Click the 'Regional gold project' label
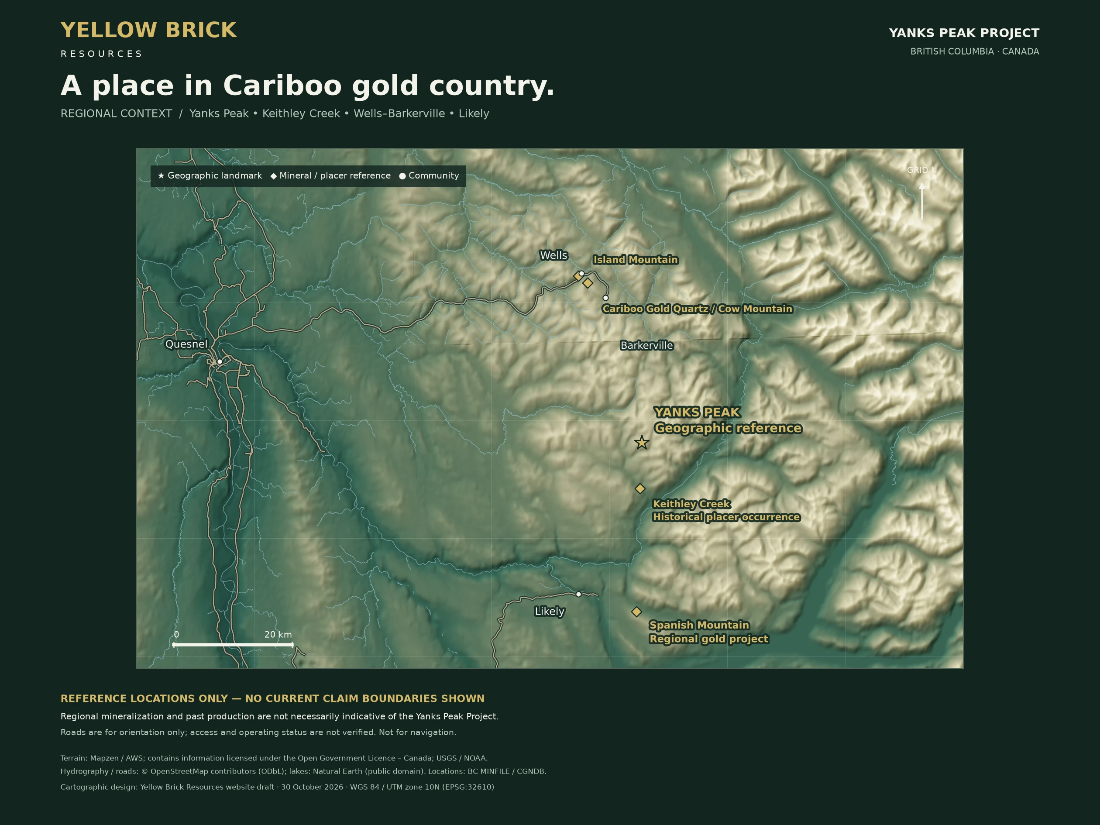This screenshot has height=825, width=1100. 709,639
